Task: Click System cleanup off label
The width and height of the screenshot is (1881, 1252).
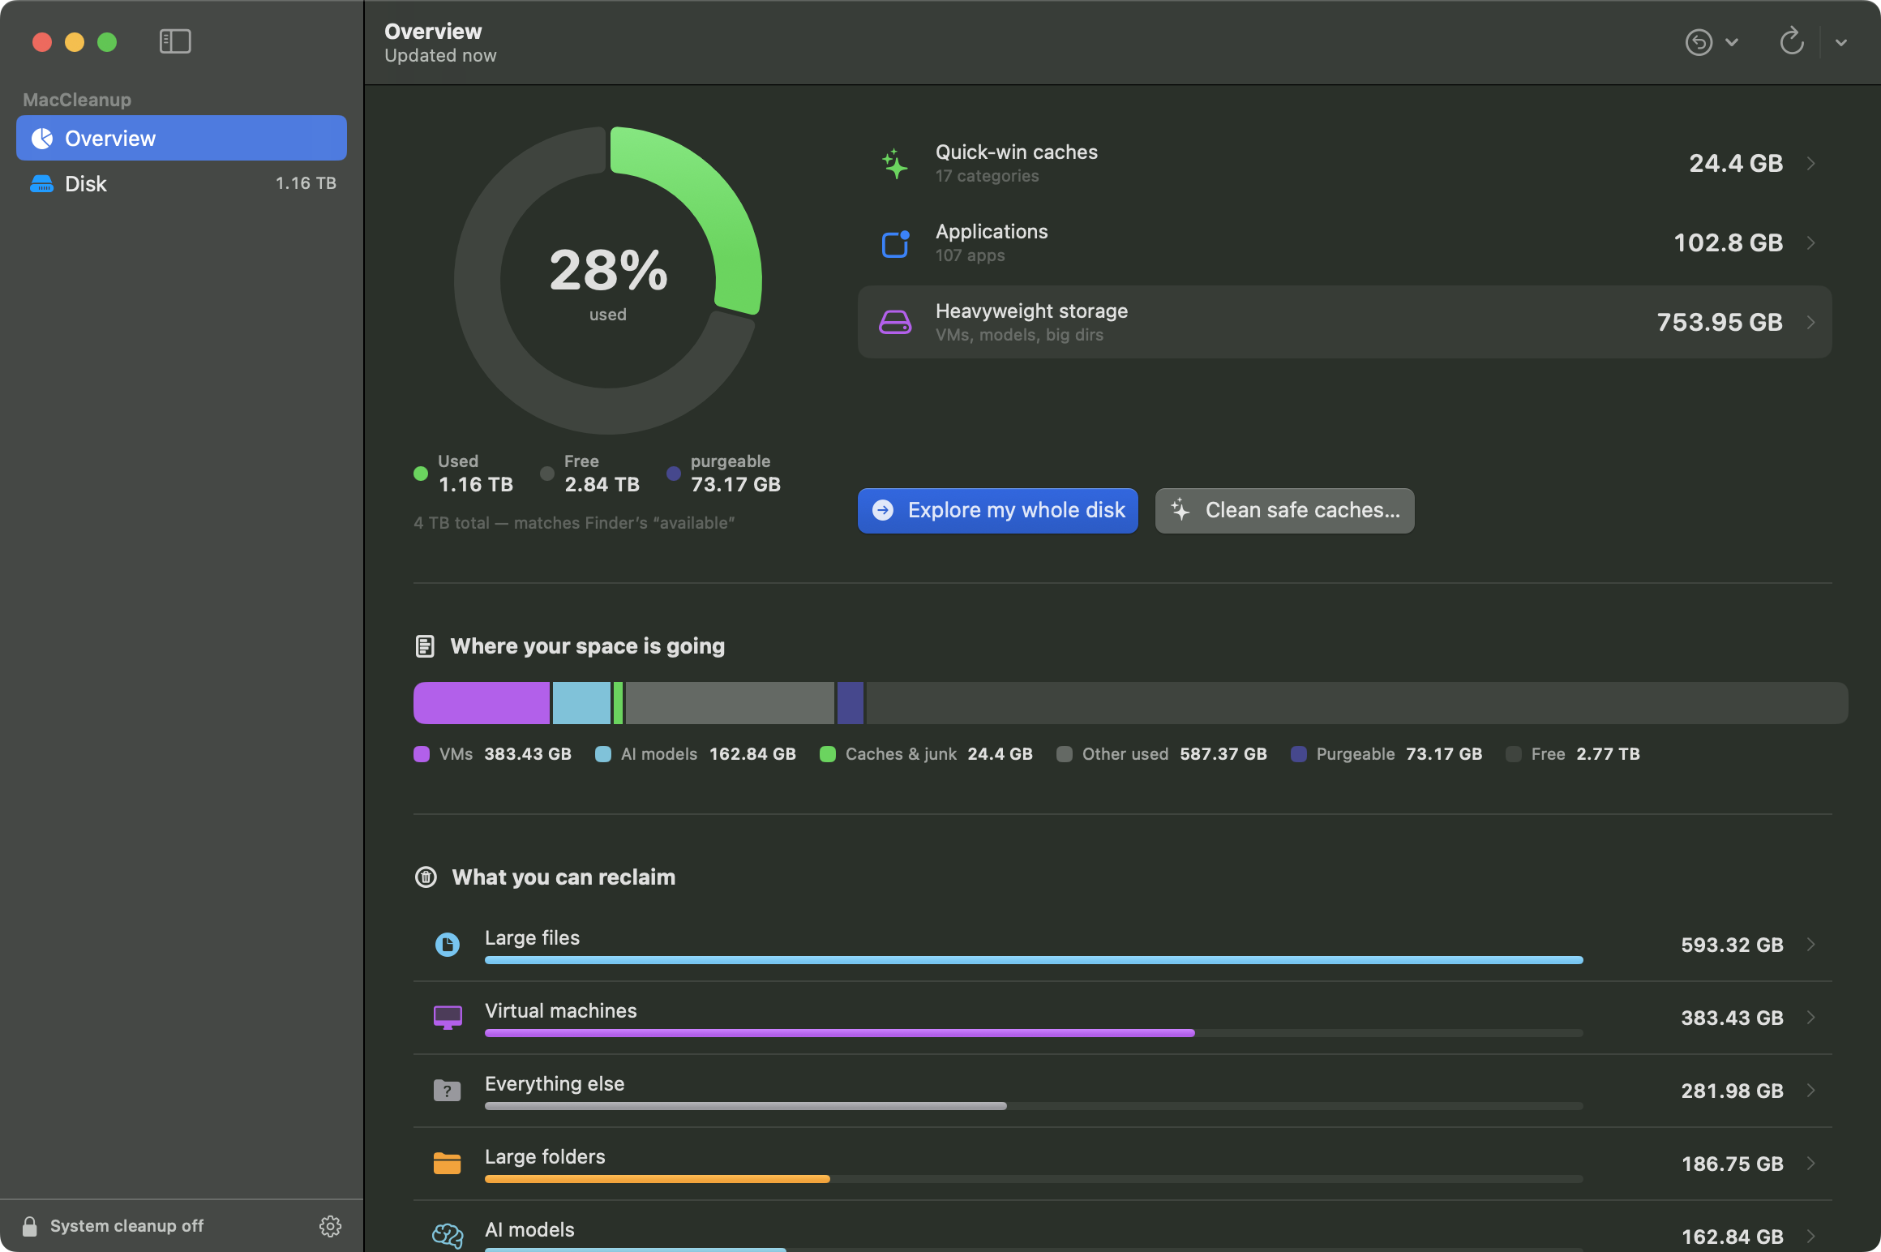Action: coord(126,1226)
